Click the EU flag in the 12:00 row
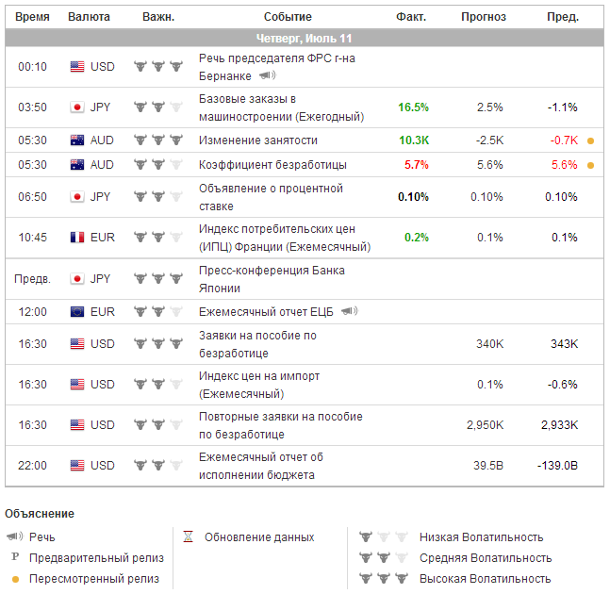Viewport: 610px width, 594px height. coord(77,311)
